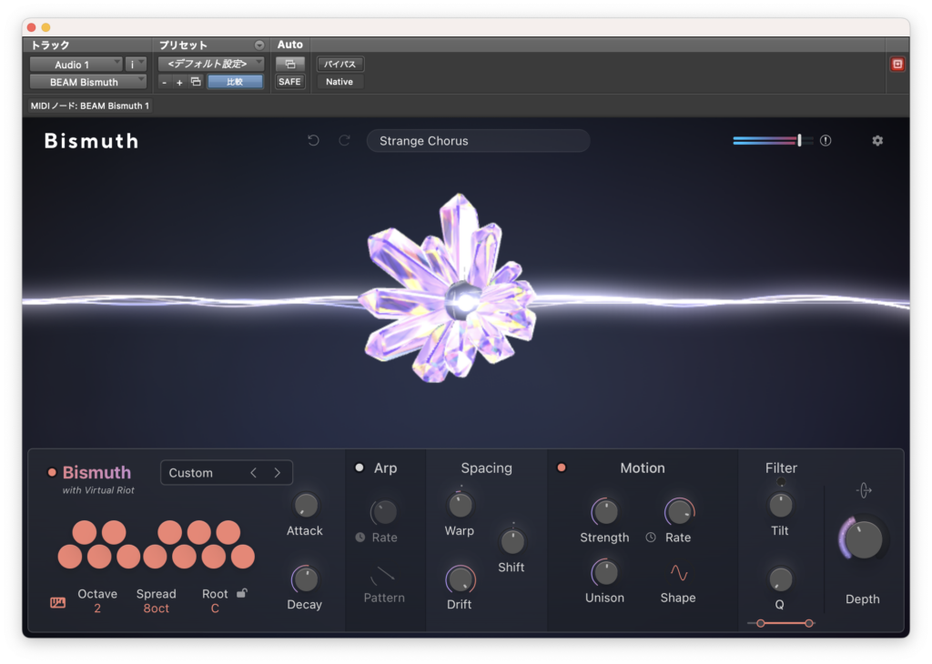Click the Unison knob

pos(605,573)
